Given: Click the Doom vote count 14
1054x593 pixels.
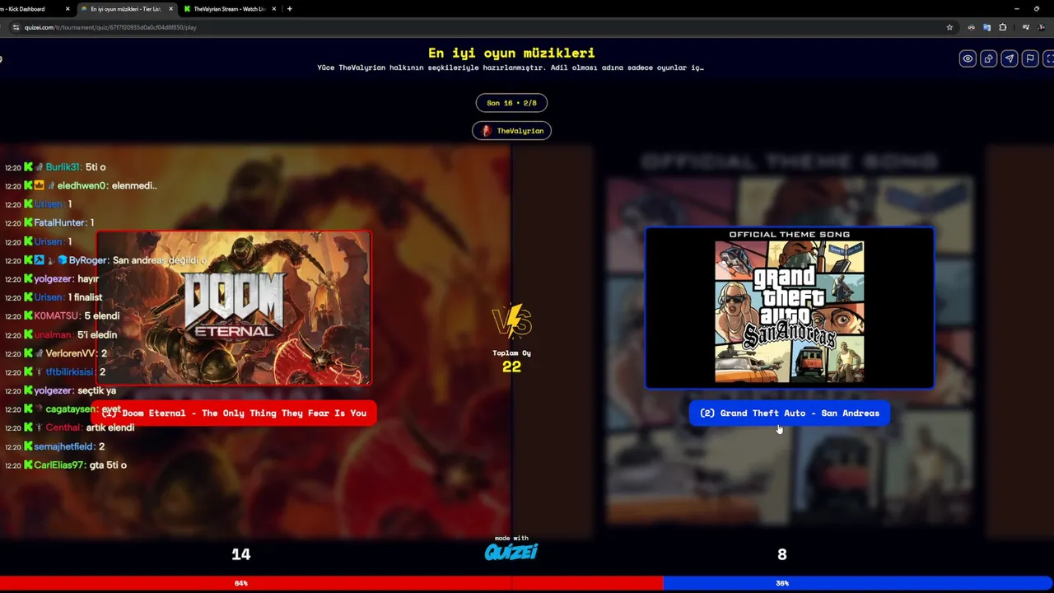Looking at the screenshot, I should coord(240,554).
